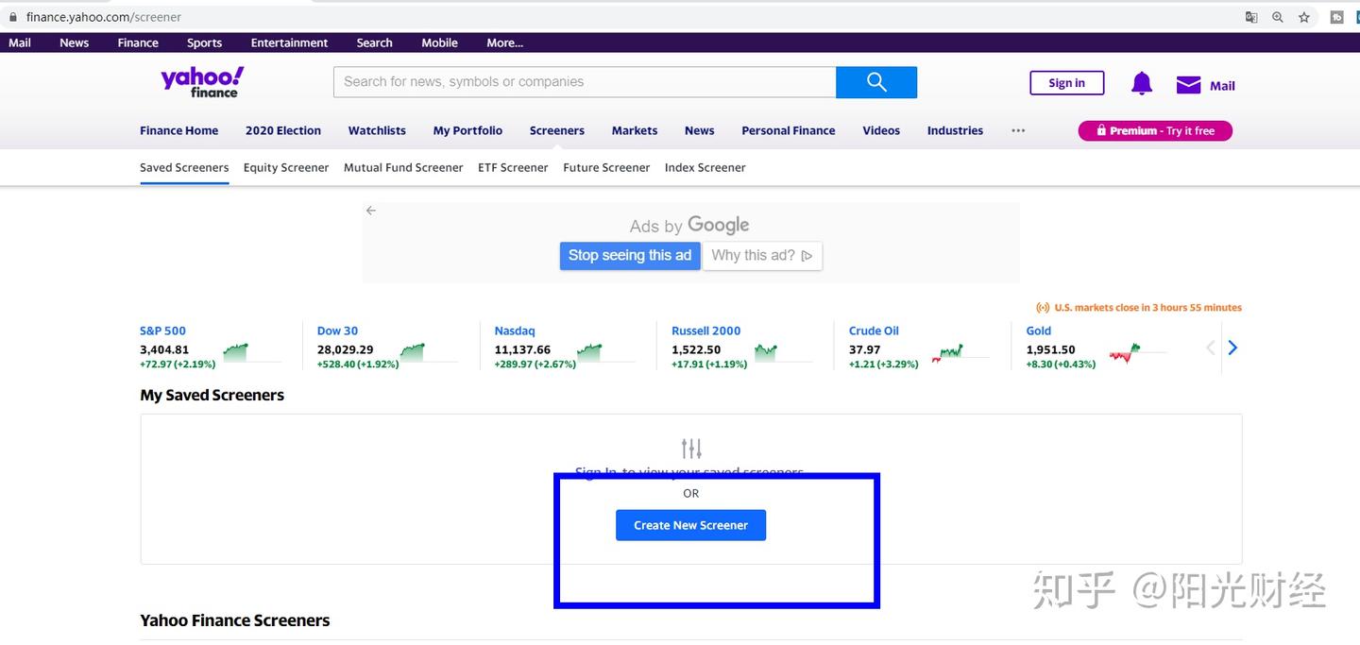This screenshot has height=645, width=1360.
Task: Click the blue magnifying glass search button
Action: (x=875, y=81)
